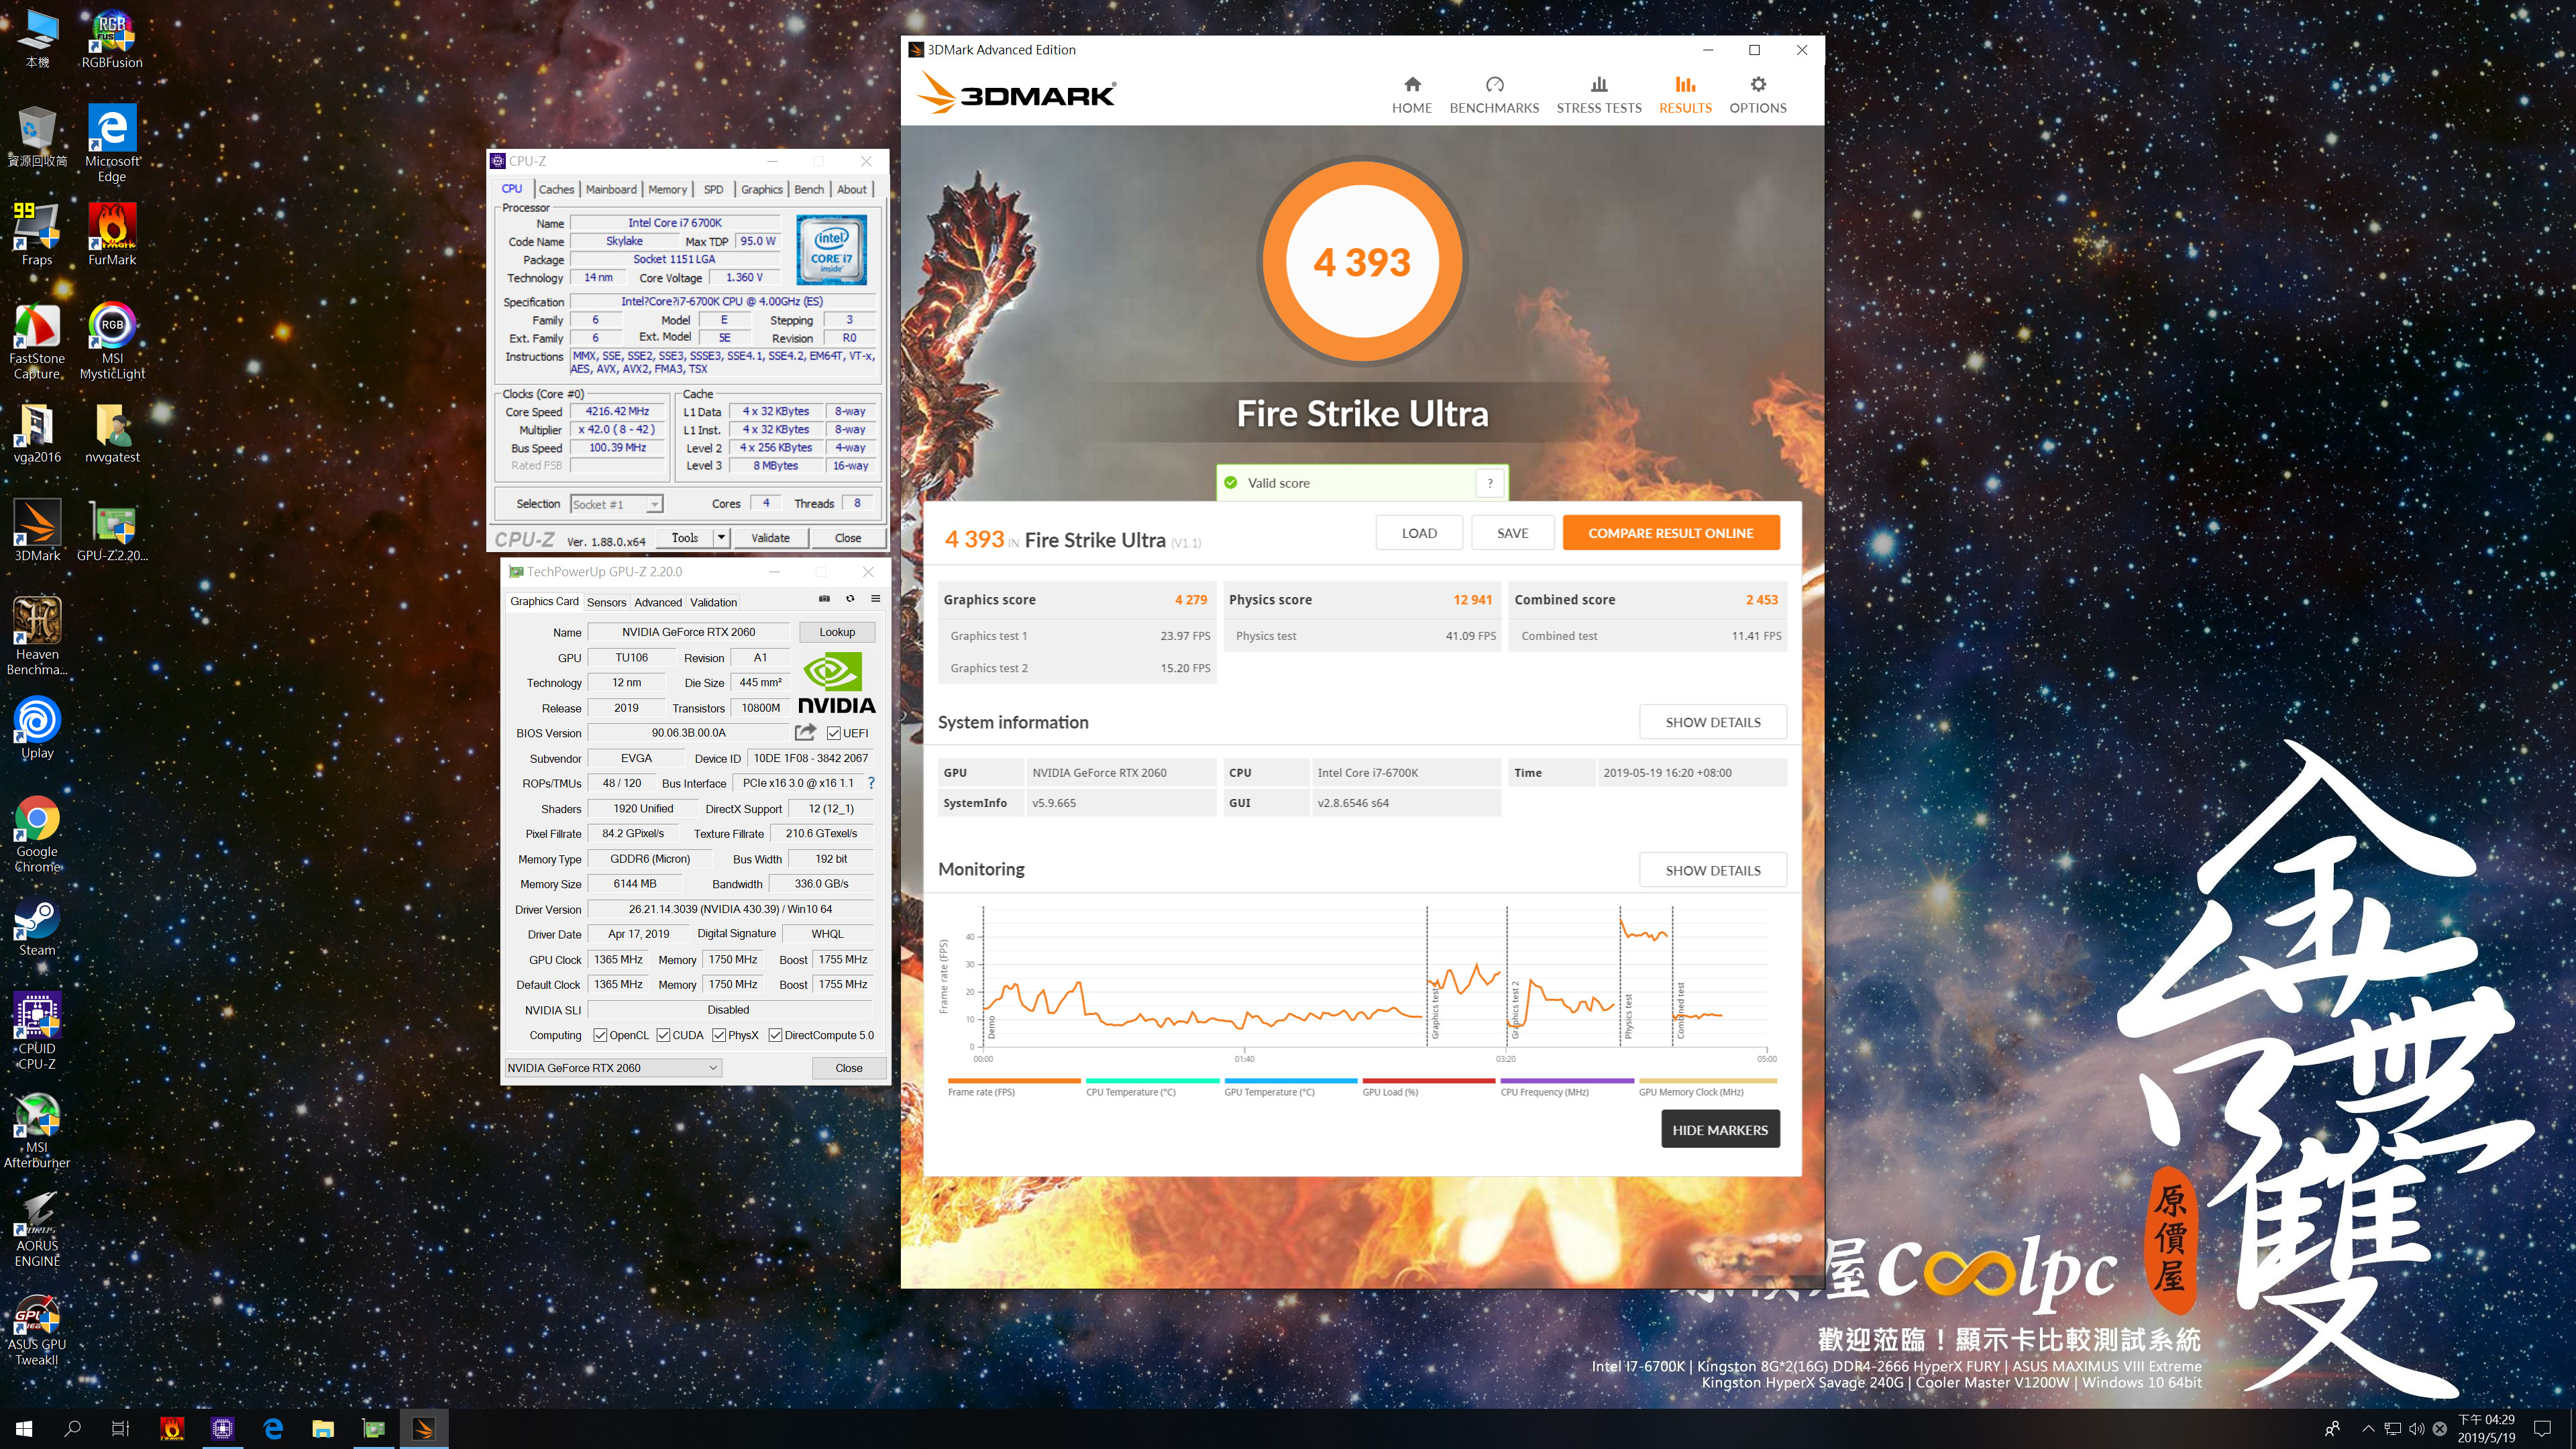
Task: Open Task View on taskbar
Action: coord(120,1428)
